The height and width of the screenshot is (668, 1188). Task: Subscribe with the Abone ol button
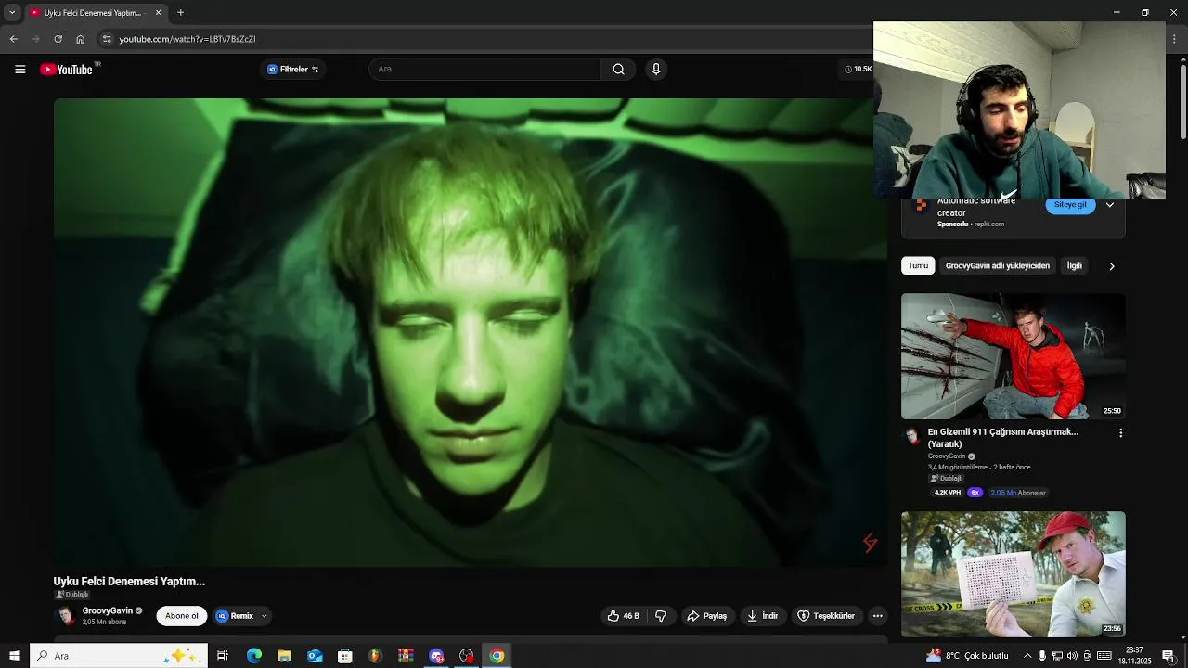pos(182,616)
